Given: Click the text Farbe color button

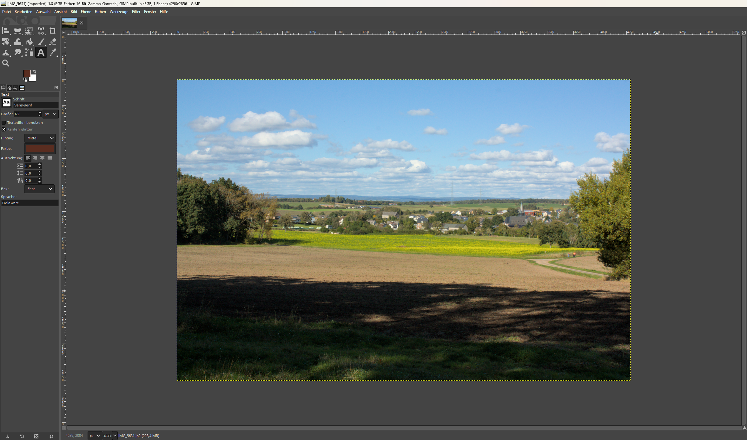Looking at the screenshot, I should 40,149.
